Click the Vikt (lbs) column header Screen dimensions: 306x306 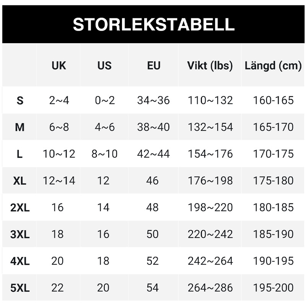210,65
